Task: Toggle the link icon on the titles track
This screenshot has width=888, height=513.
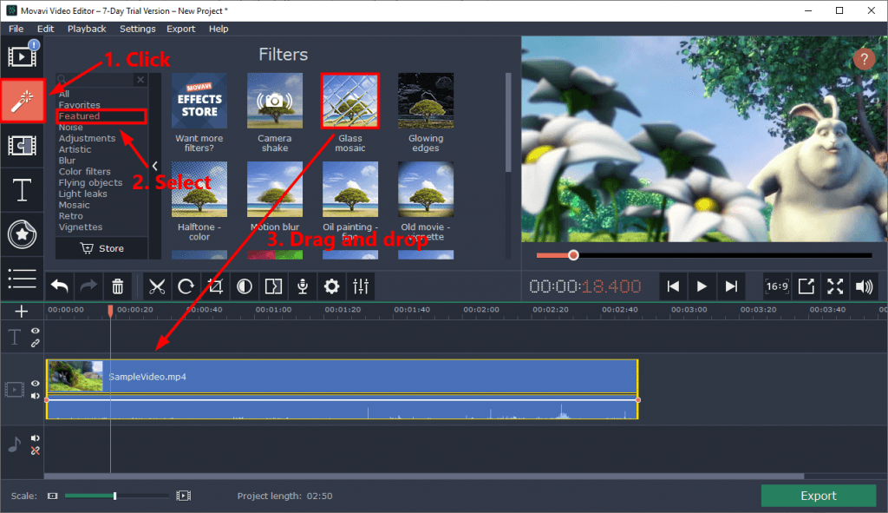Action: [x=35, y=344]
